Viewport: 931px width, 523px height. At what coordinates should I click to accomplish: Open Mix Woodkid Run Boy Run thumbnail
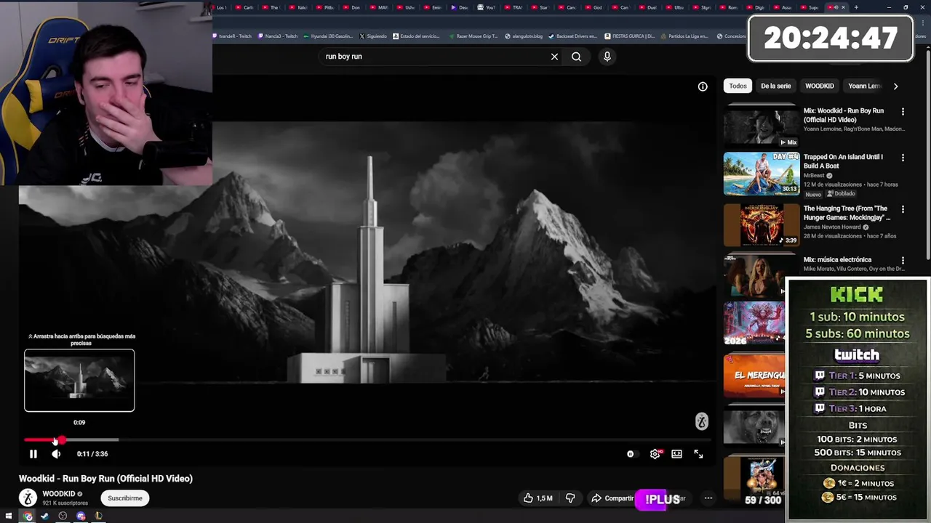tap(761, 126)
